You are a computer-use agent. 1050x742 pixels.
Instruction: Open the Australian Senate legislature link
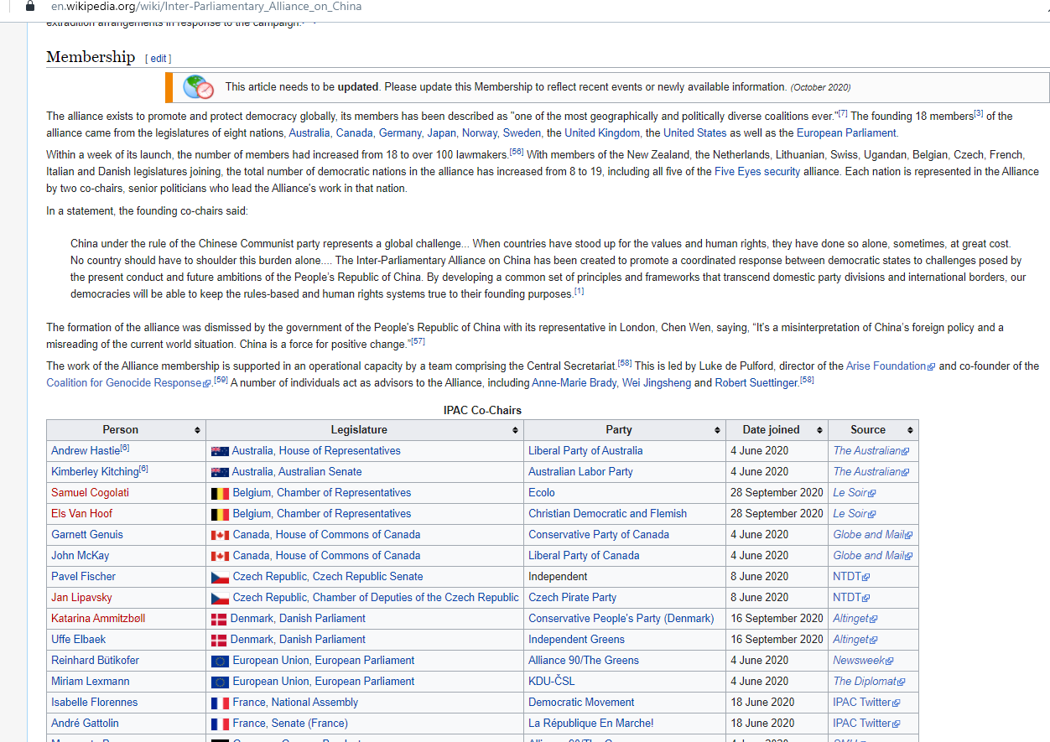click(x=320, y=472)
